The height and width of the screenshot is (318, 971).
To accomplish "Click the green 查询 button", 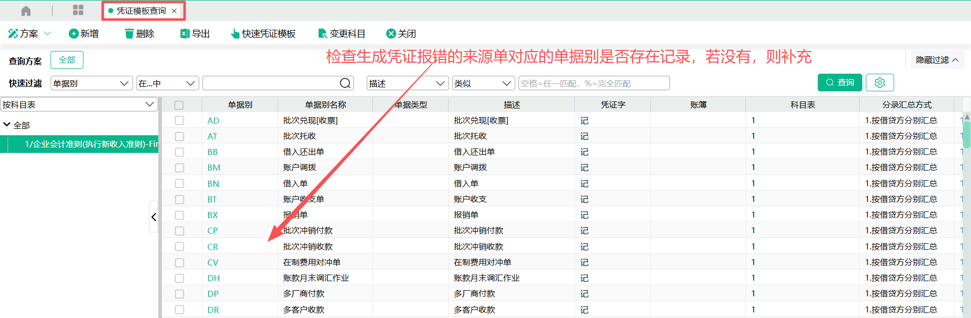I will pos(840,83).
